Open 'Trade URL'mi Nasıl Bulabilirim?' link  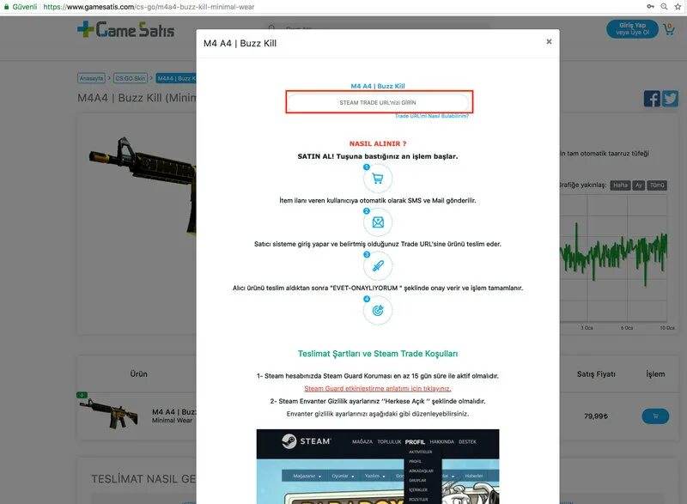[x=432, y=116]
